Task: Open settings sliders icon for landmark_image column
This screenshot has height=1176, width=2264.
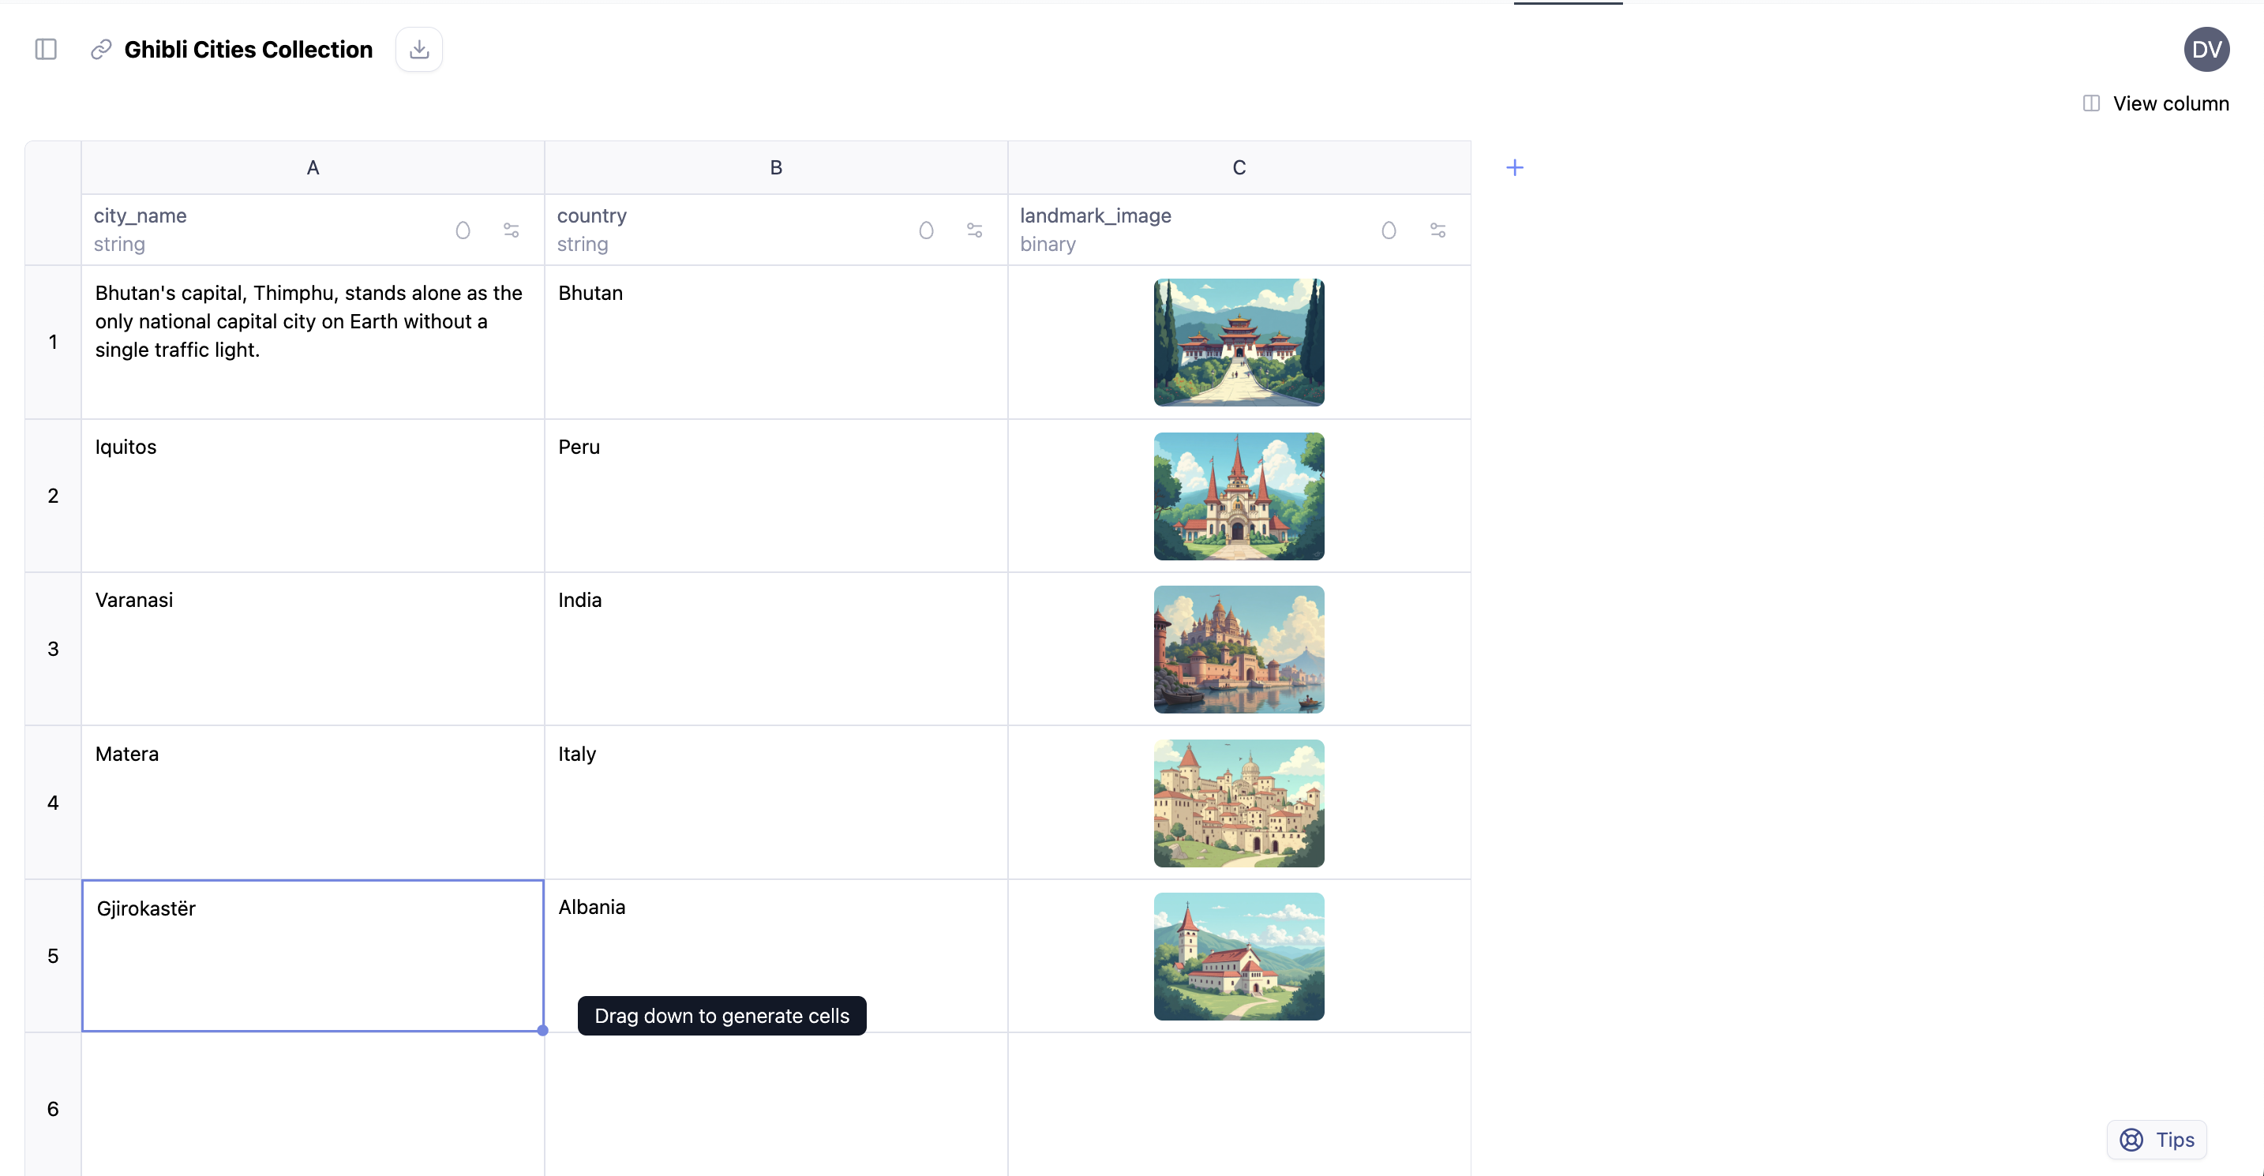Action: tap(1437, 230)
